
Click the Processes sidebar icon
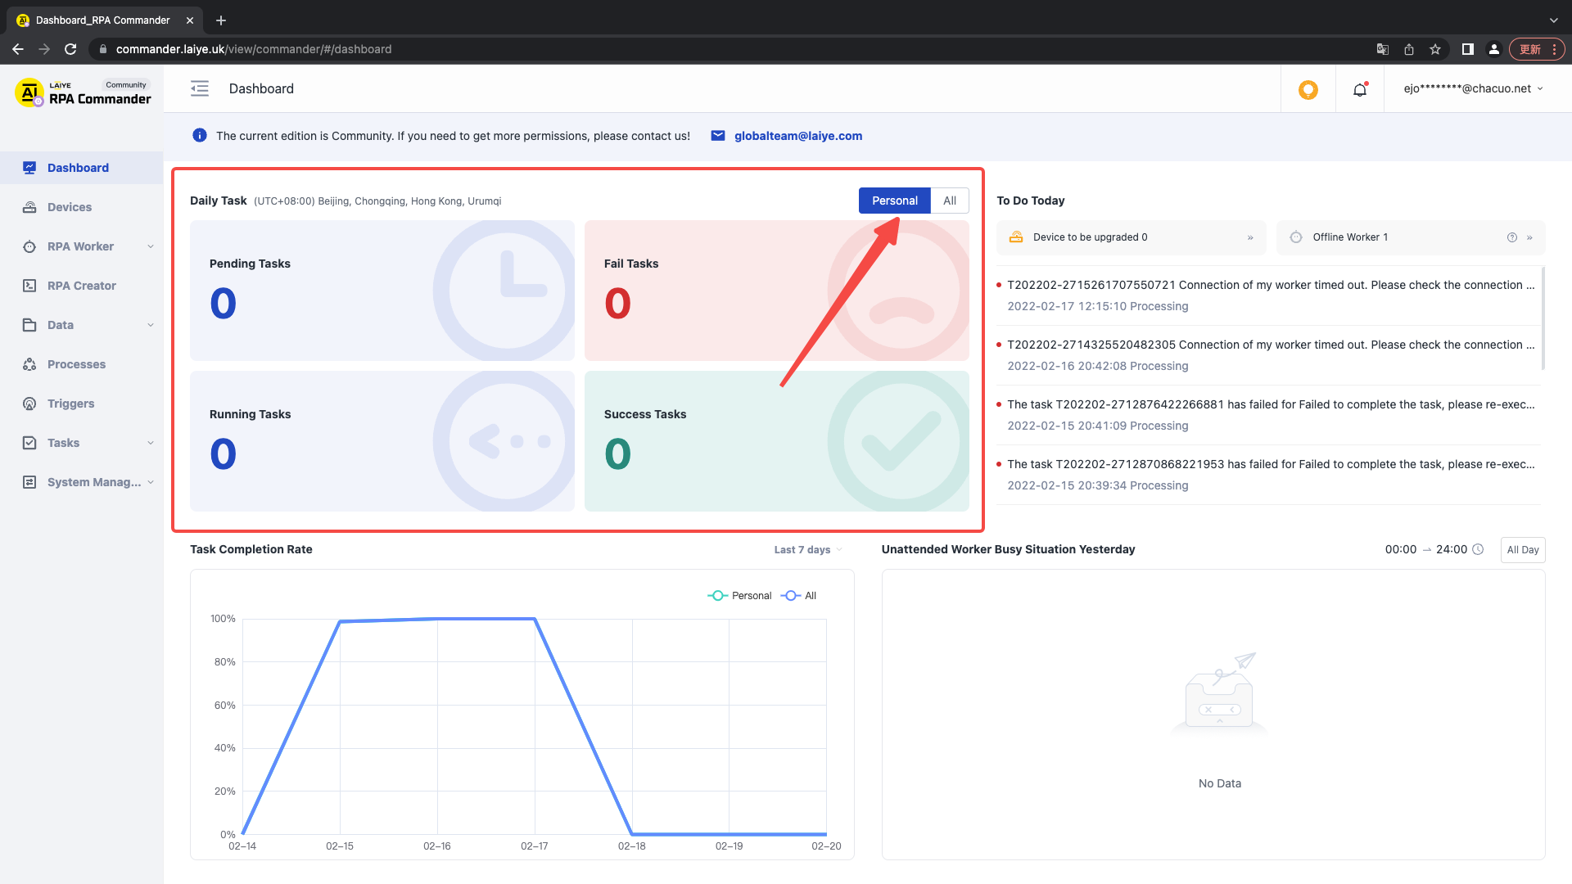29,364
